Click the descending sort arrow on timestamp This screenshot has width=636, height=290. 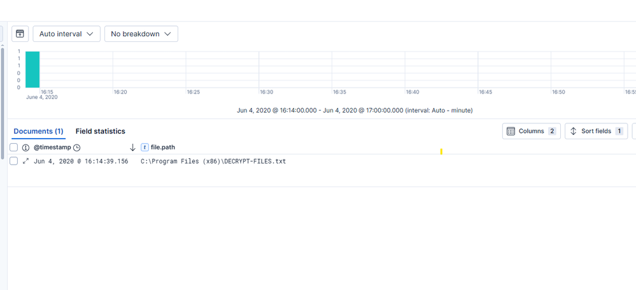coord(132,148)
